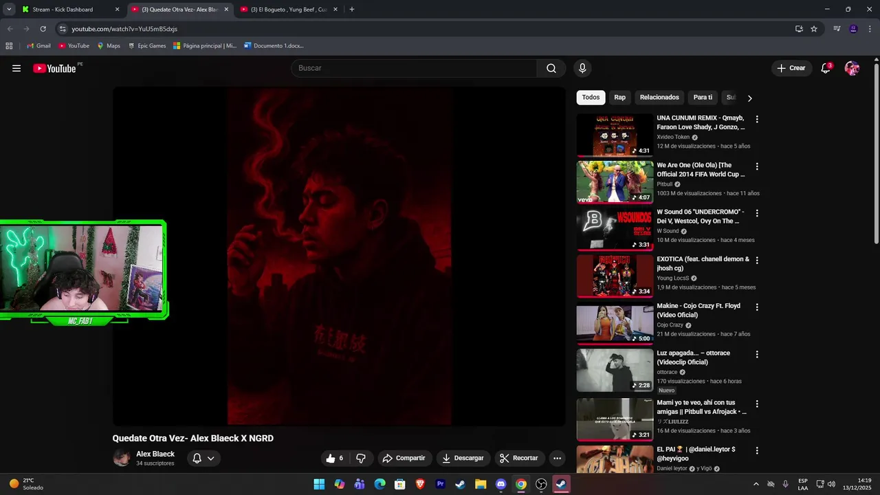Open the Documento 1.docx bookmark
This screenshot has height=495, width=880.
pyautogui.click(x=274, y=46)
